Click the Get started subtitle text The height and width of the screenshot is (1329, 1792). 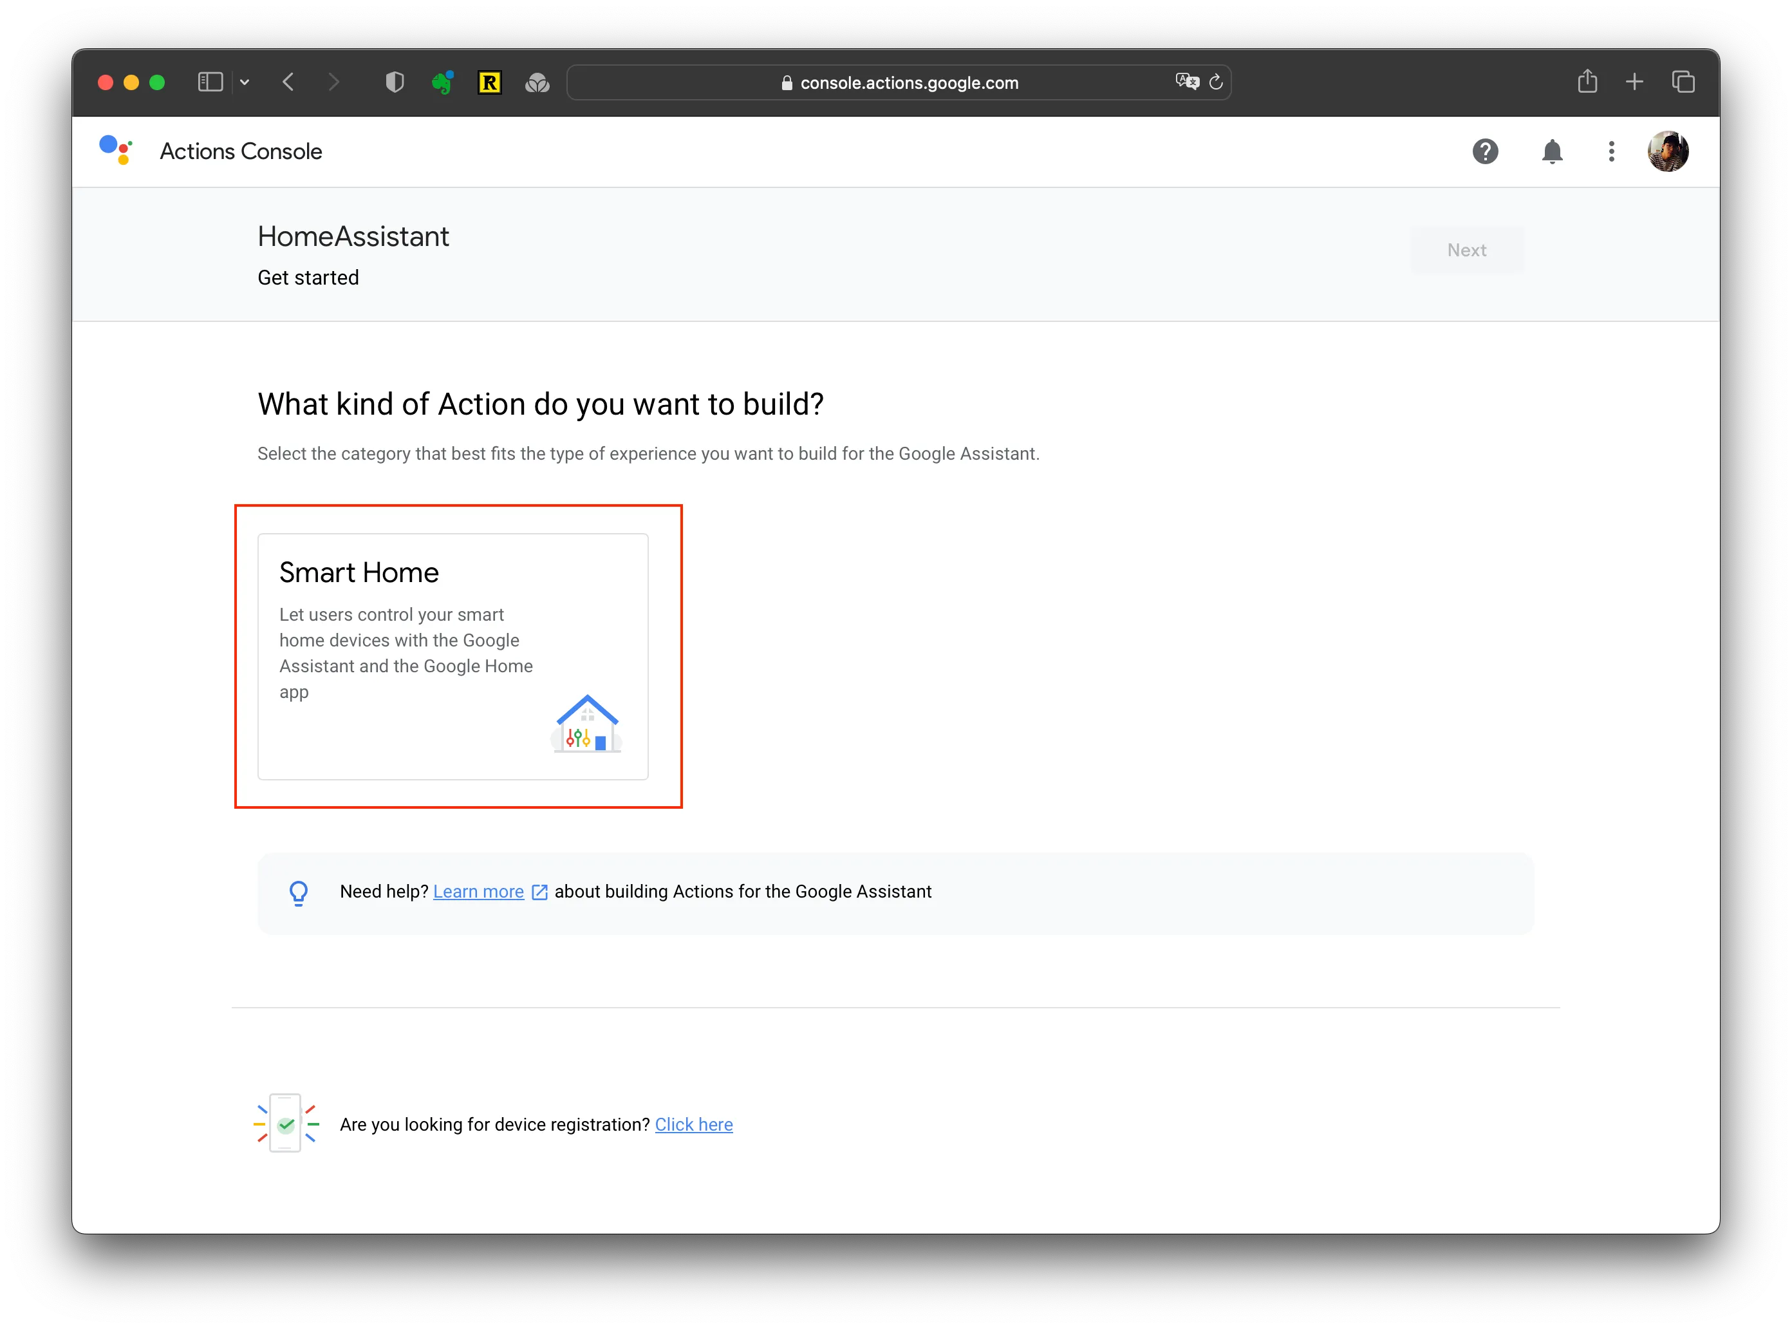(x=308, y=278)
